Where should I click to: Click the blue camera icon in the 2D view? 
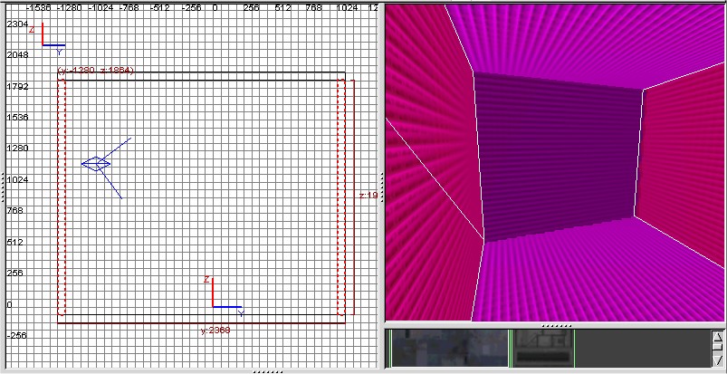click(x=97, y=164)
